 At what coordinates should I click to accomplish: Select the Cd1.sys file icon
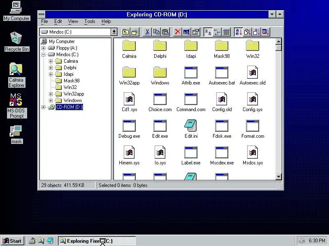[129, 102]
